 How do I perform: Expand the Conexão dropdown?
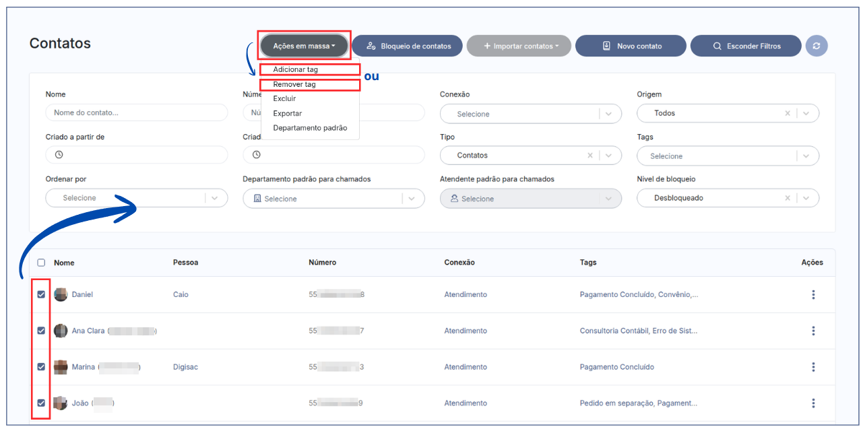[609, 114]
